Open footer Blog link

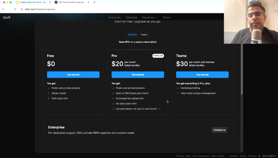tap(188, 156)
